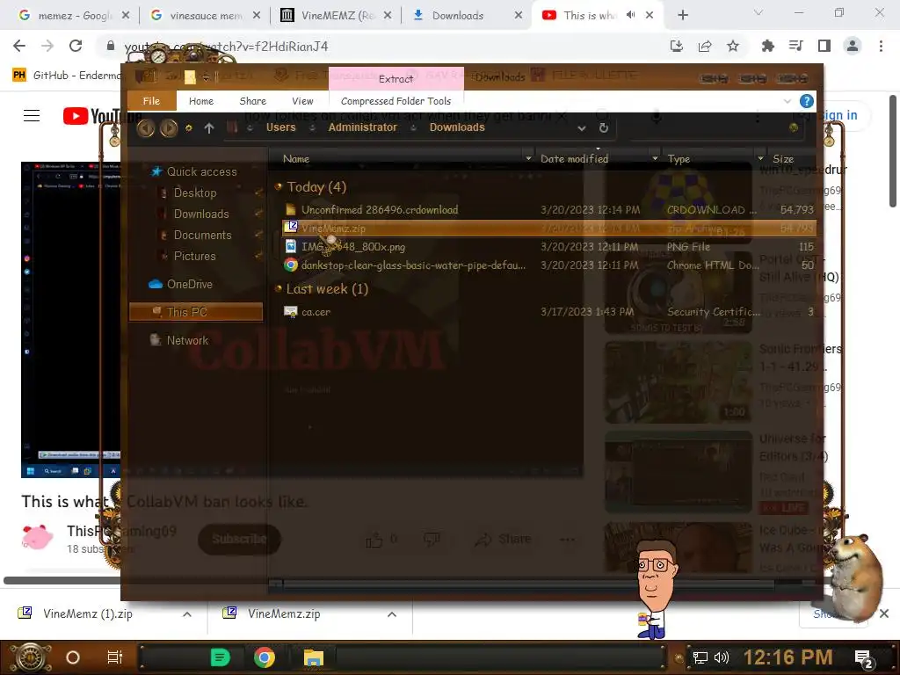The image size is (900, 675).
Task: Open Explorer recent locations dropdown
Action: click(188, 128)
